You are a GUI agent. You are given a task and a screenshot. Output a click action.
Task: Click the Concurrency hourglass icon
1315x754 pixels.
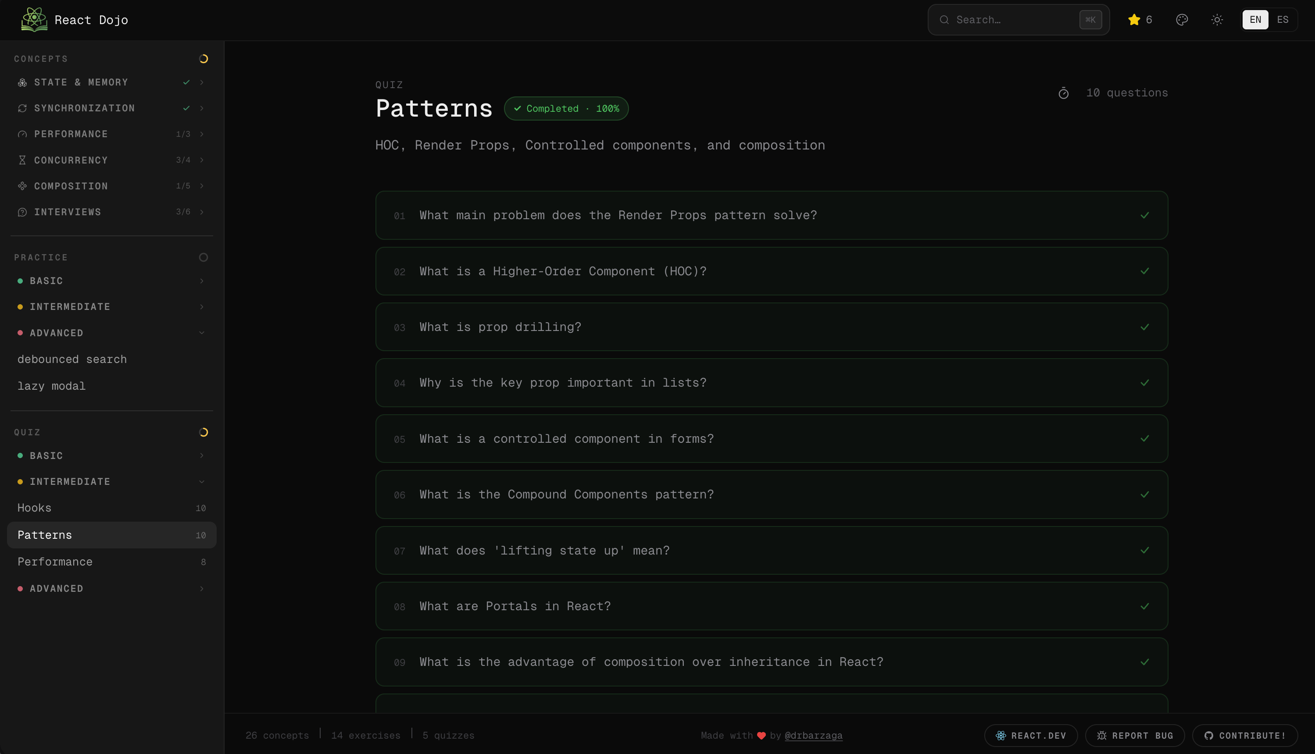coord(22,160)
